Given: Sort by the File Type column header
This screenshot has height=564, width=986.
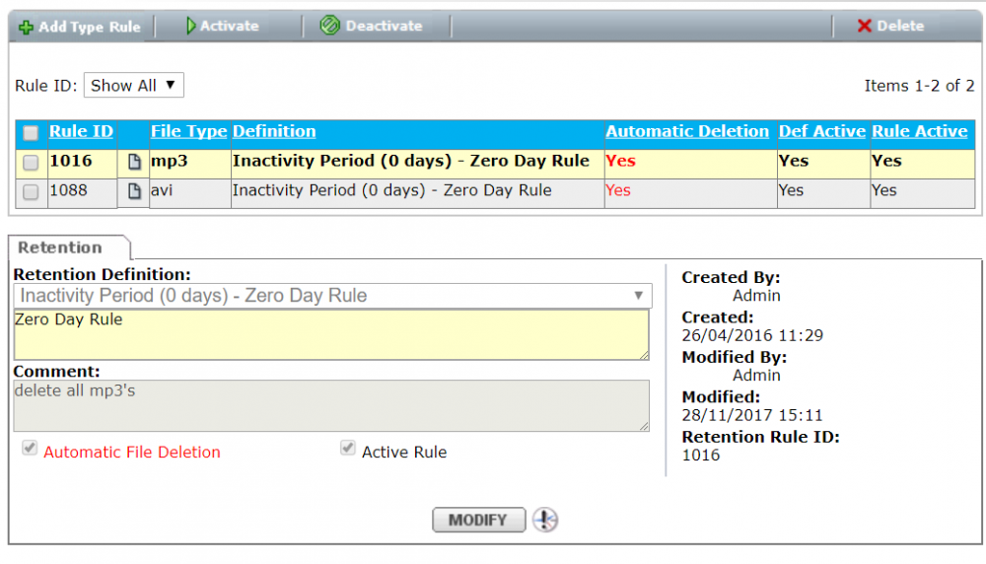Looking at the screenshot, I should click(188, 132).
